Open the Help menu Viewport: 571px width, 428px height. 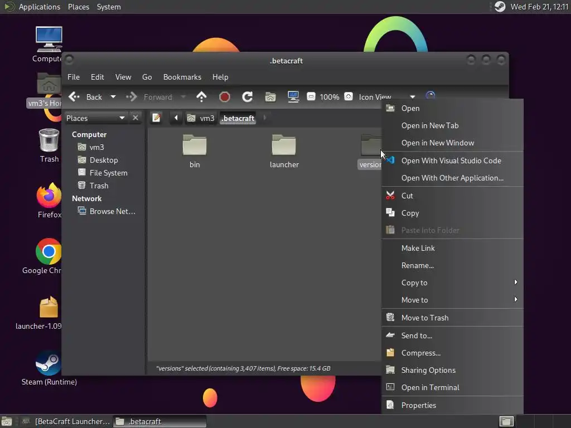(x=220, y=77)
